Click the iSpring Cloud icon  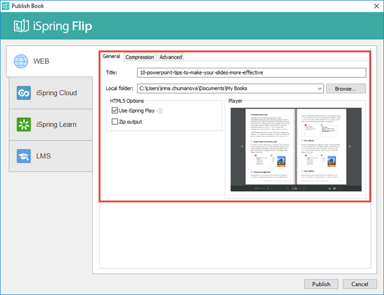[x=24, y=93]
